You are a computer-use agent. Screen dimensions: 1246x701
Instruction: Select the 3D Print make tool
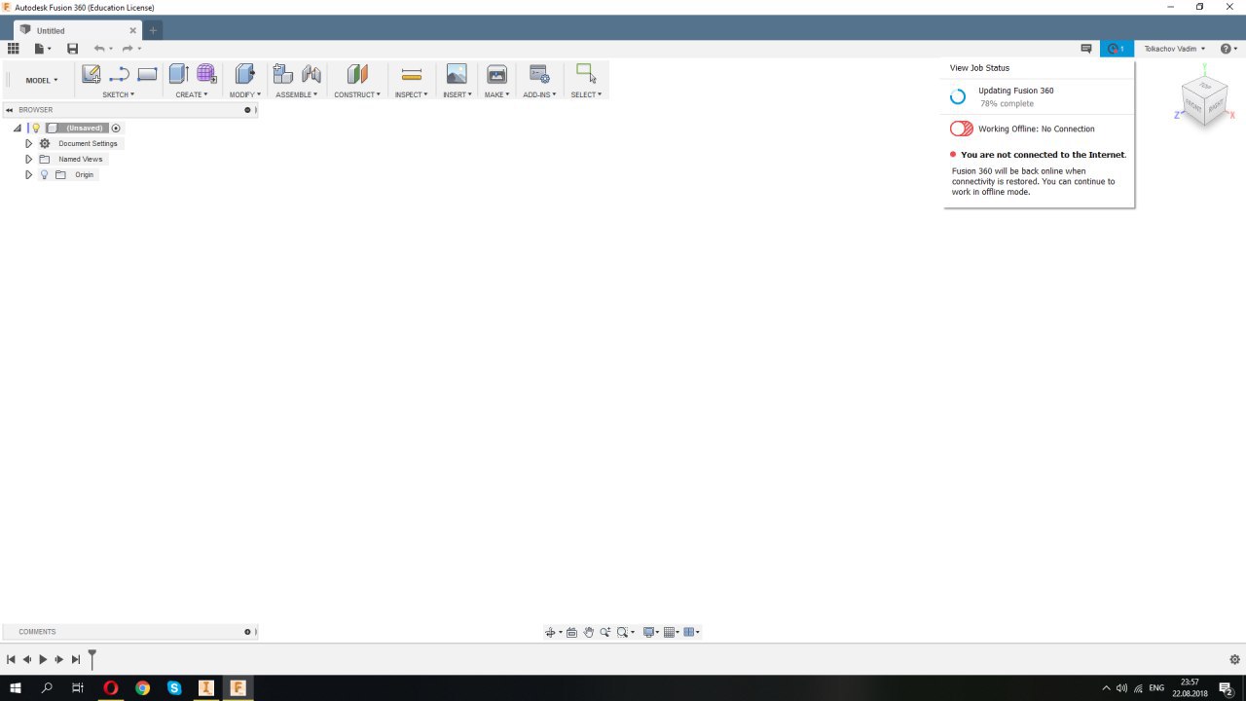pos(496,74)
